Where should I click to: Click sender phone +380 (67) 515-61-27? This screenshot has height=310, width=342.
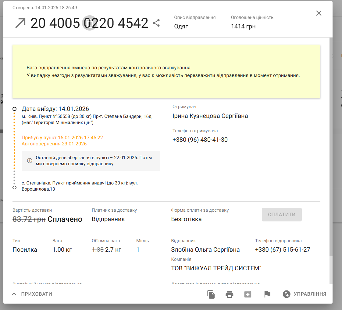283,250
